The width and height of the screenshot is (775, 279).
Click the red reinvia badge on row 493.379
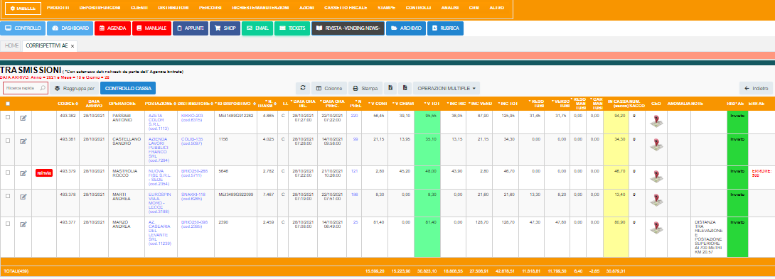coord(44,173)
